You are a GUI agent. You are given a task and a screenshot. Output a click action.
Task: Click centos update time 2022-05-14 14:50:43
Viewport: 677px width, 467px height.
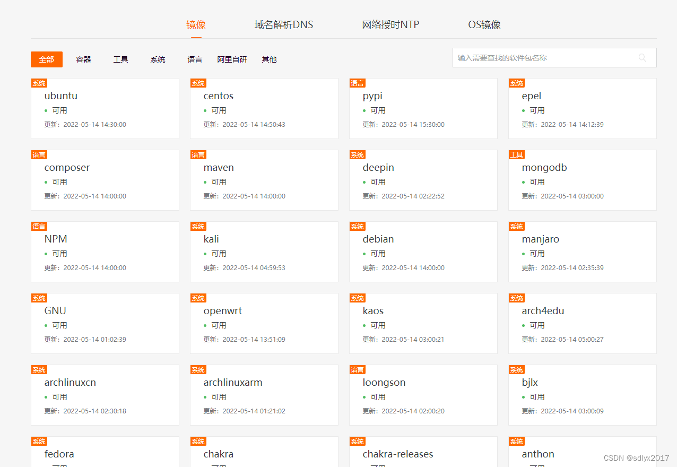click(x=254, y=125)
